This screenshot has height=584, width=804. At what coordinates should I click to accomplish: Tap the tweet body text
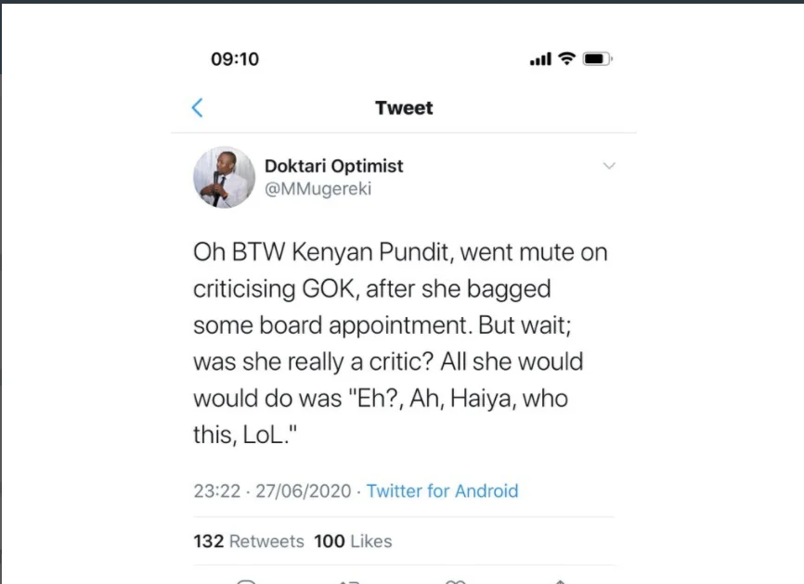[x=399, y=343]
